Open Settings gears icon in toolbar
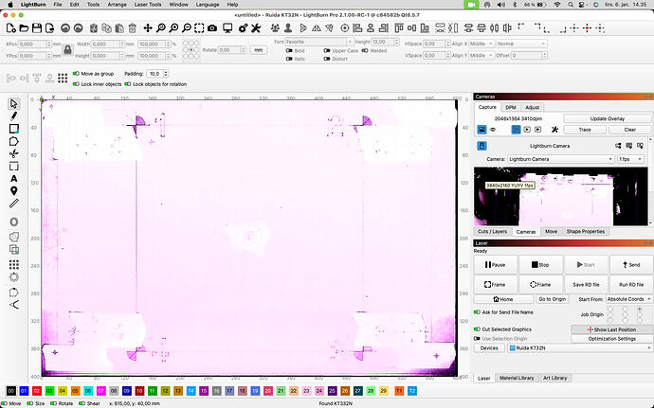 (x=243, y=28)
